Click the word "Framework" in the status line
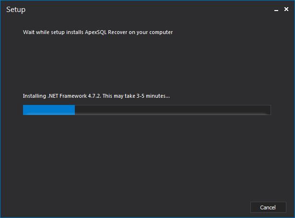Image resolution: width=295 pixels, height=218 pixels. [x=72, y=96]
